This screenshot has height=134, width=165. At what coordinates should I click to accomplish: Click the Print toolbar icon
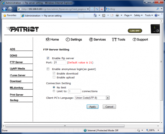tap(117, 15)
